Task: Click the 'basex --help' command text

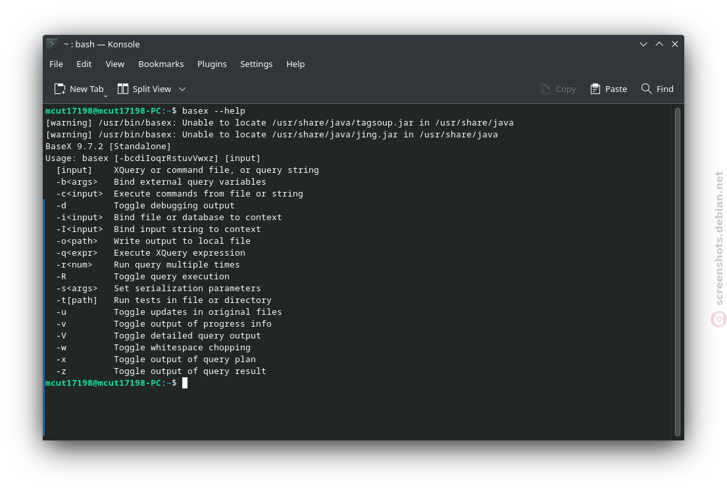Action: 214,110
